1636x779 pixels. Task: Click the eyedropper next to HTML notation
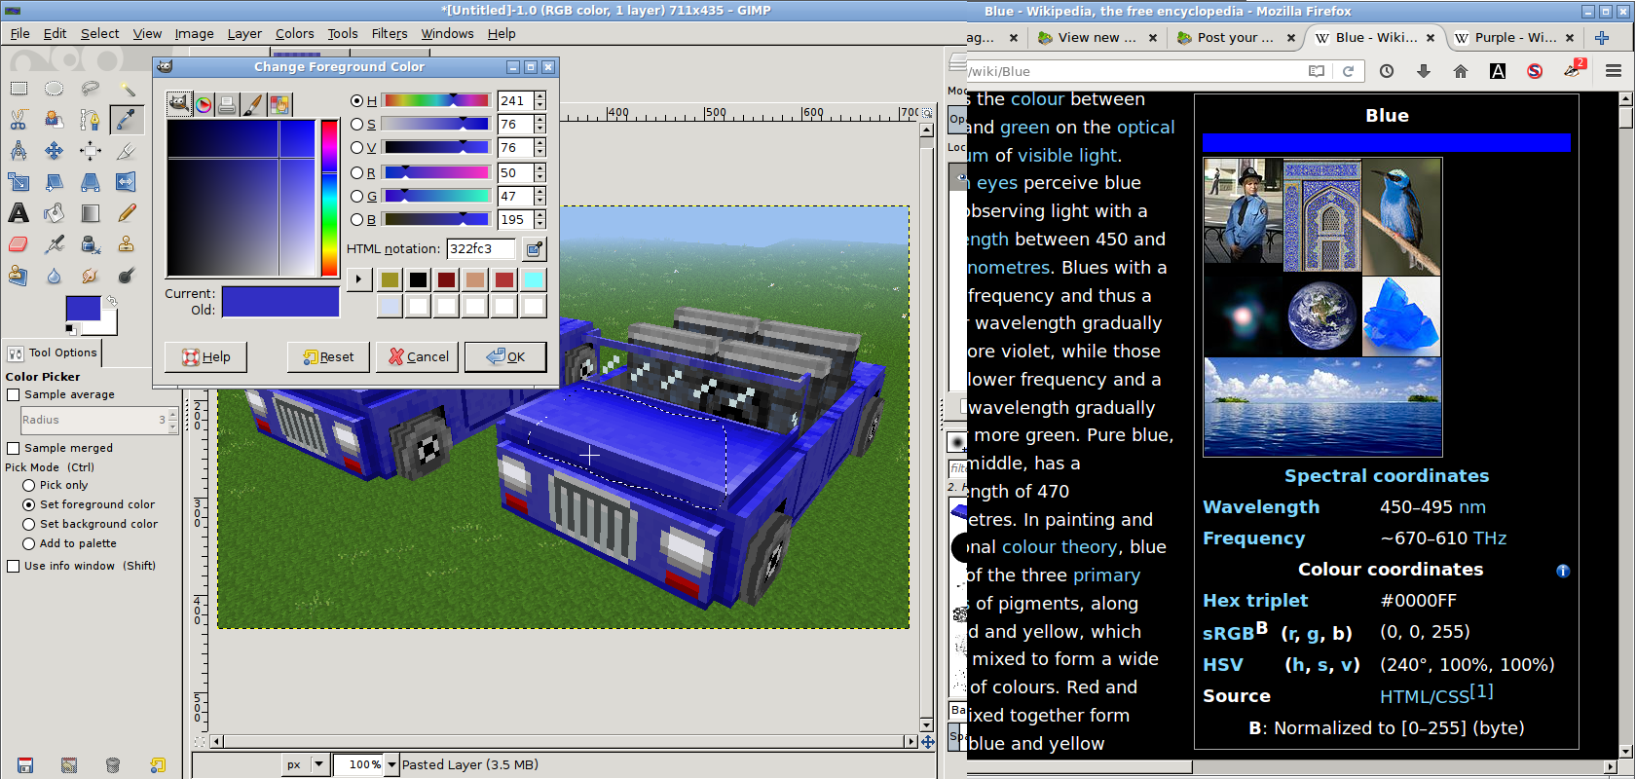(534, 249)
